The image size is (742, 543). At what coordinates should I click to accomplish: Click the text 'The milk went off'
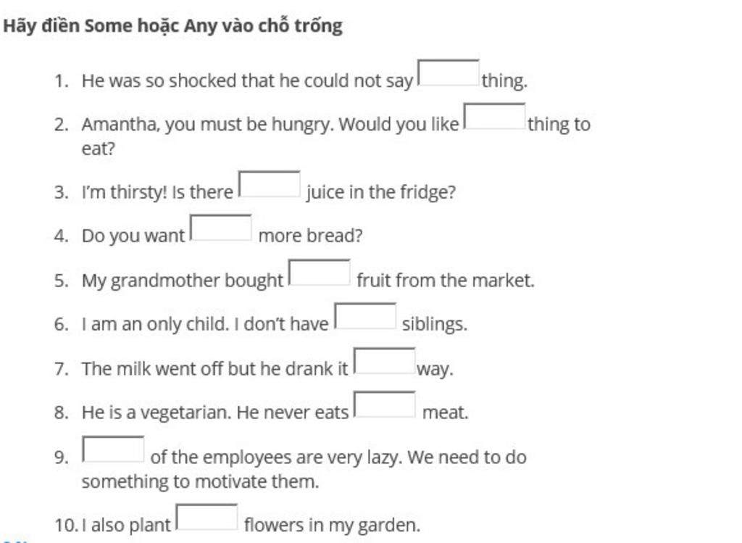[152, 369]
